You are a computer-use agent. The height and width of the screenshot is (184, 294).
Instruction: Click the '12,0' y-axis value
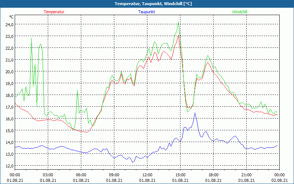coord(10,166)
